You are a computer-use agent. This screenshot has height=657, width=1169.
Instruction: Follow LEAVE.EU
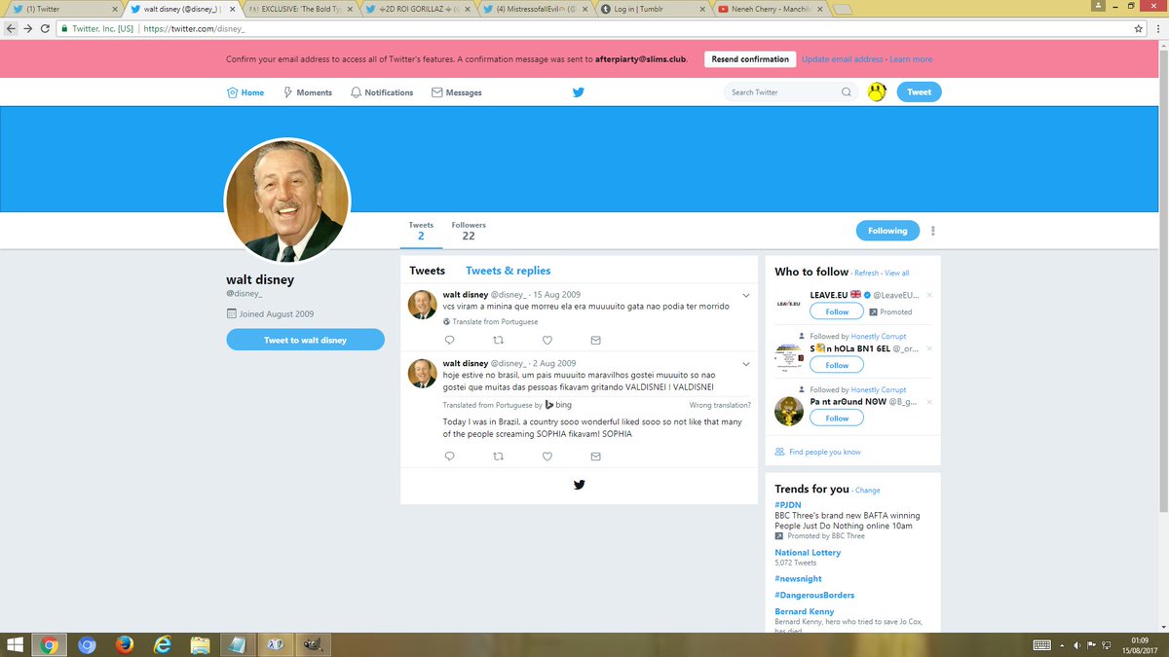837,311
